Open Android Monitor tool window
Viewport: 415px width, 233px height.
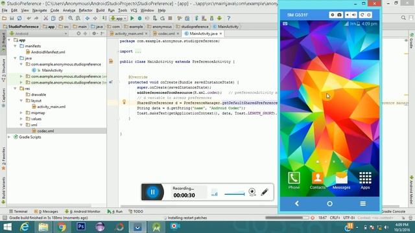click(x=82, y=212)
